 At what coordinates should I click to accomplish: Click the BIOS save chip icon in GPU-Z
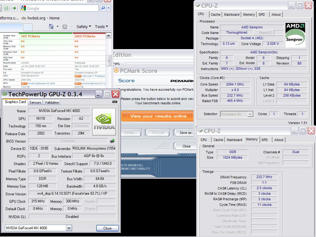click(x=112, y=141)
